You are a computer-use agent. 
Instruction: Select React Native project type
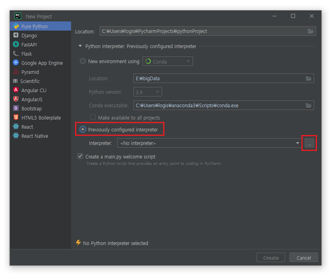(x=41, y=136)
